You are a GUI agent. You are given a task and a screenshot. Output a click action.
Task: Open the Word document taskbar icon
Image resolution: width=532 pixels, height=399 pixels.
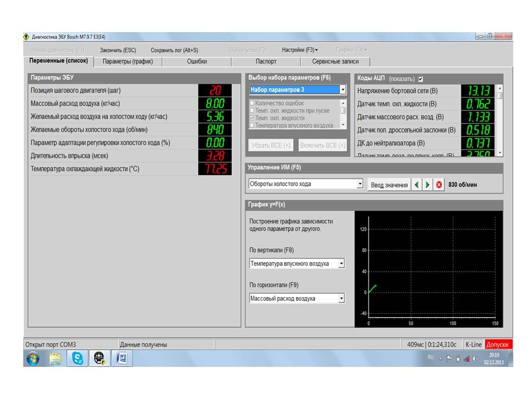click(122, 359)
